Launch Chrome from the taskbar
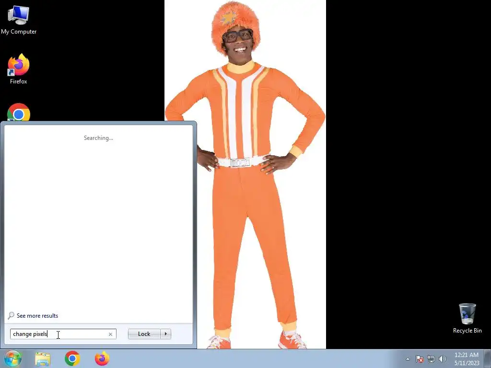The image size is (491, 368). pos(72,358)
